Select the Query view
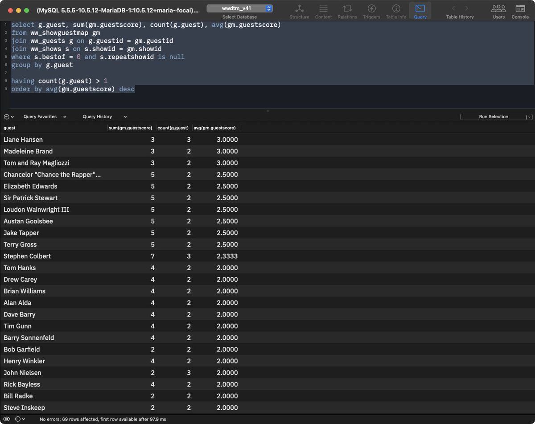The height and width of the screenshot is (424, 535). pos(420,12)
